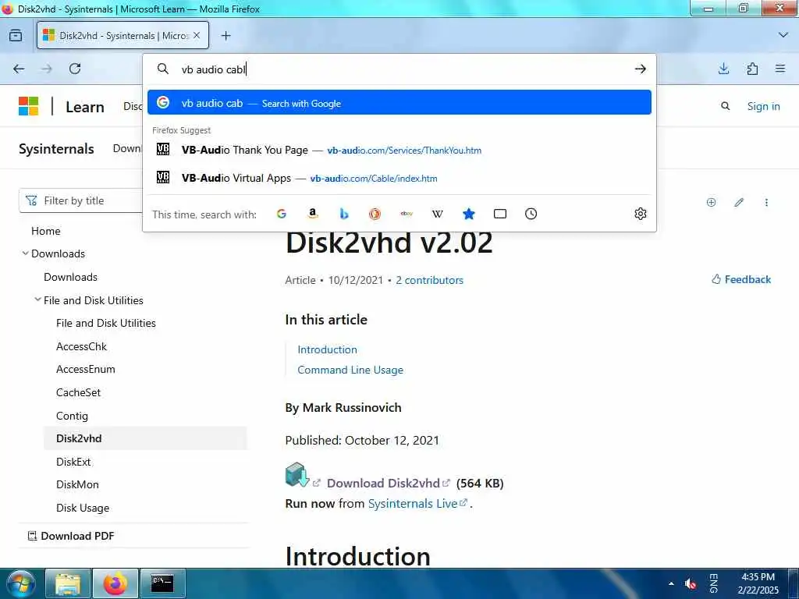Click the muted volume tray icon
This screenshot has height=599, width=799.
tap(691, 583)
